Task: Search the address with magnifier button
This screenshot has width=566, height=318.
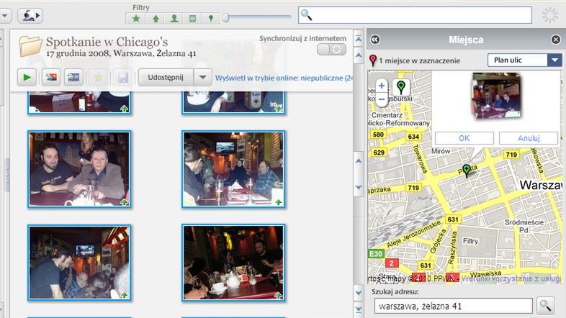Action: pos(545,306)
